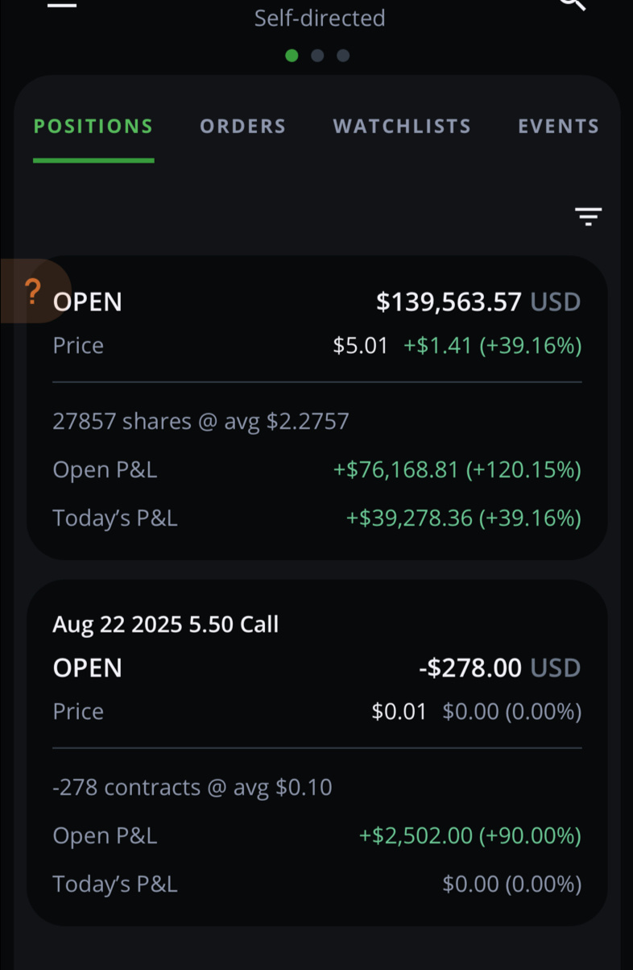The width and height of the screenshot is (633, 970).
Task: Select the third page indicator dot
Action: pyautogui.click(x=343, y=56)
